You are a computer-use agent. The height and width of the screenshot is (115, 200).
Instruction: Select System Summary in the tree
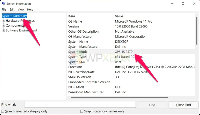pos(15,16)
